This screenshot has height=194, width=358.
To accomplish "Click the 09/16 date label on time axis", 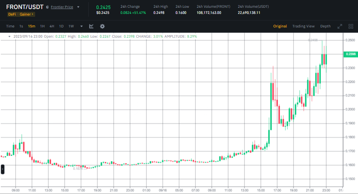I will [x=163, y=190].
